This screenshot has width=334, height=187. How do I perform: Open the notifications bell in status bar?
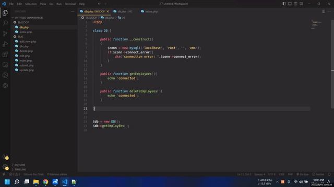point(329,175)
